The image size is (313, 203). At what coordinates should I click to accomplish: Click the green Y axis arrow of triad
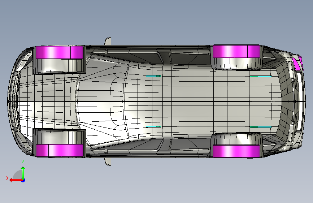click(23, 173)
